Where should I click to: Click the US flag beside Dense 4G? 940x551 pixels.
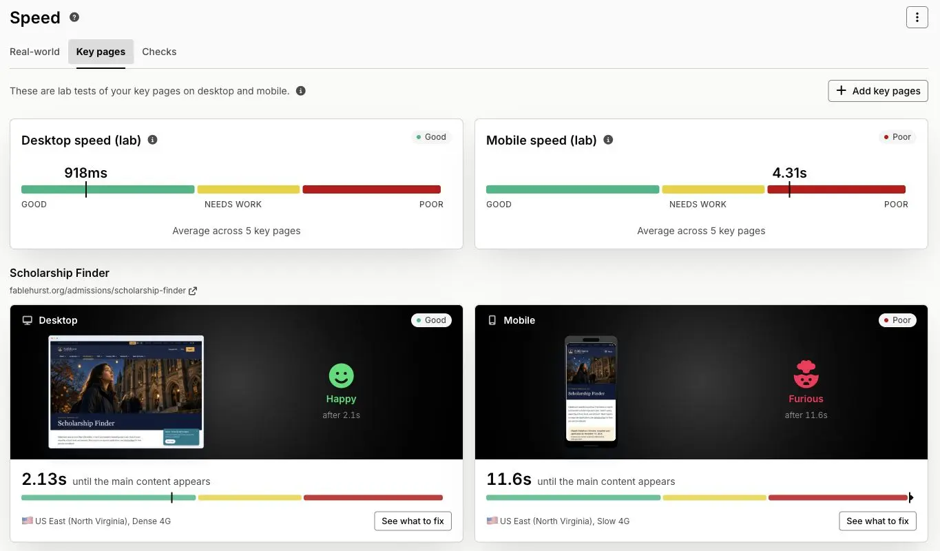point(27,521)
